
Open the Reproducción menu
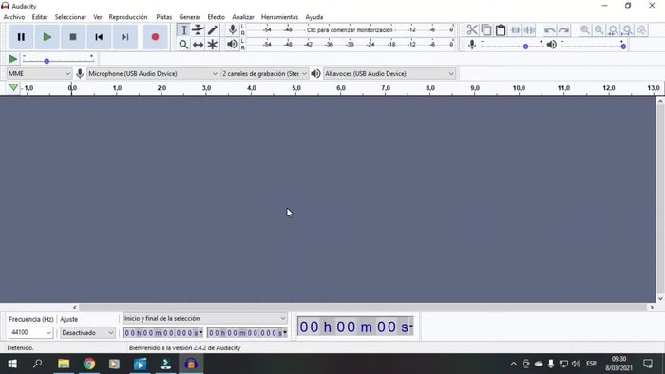(128, 17)
